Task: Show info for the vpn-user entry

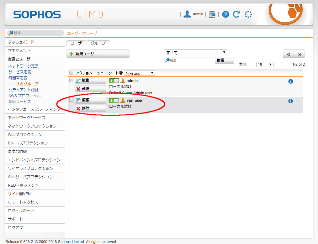Action: pyautogui.click(x=290, y=101)
